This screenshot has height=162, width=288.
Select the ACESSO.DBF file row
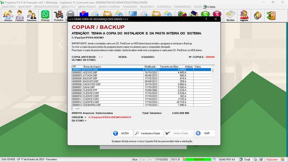(x=141, y=73)
